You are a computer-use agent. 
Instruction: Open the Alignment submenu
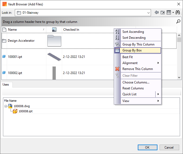click(x=138, y=63)
